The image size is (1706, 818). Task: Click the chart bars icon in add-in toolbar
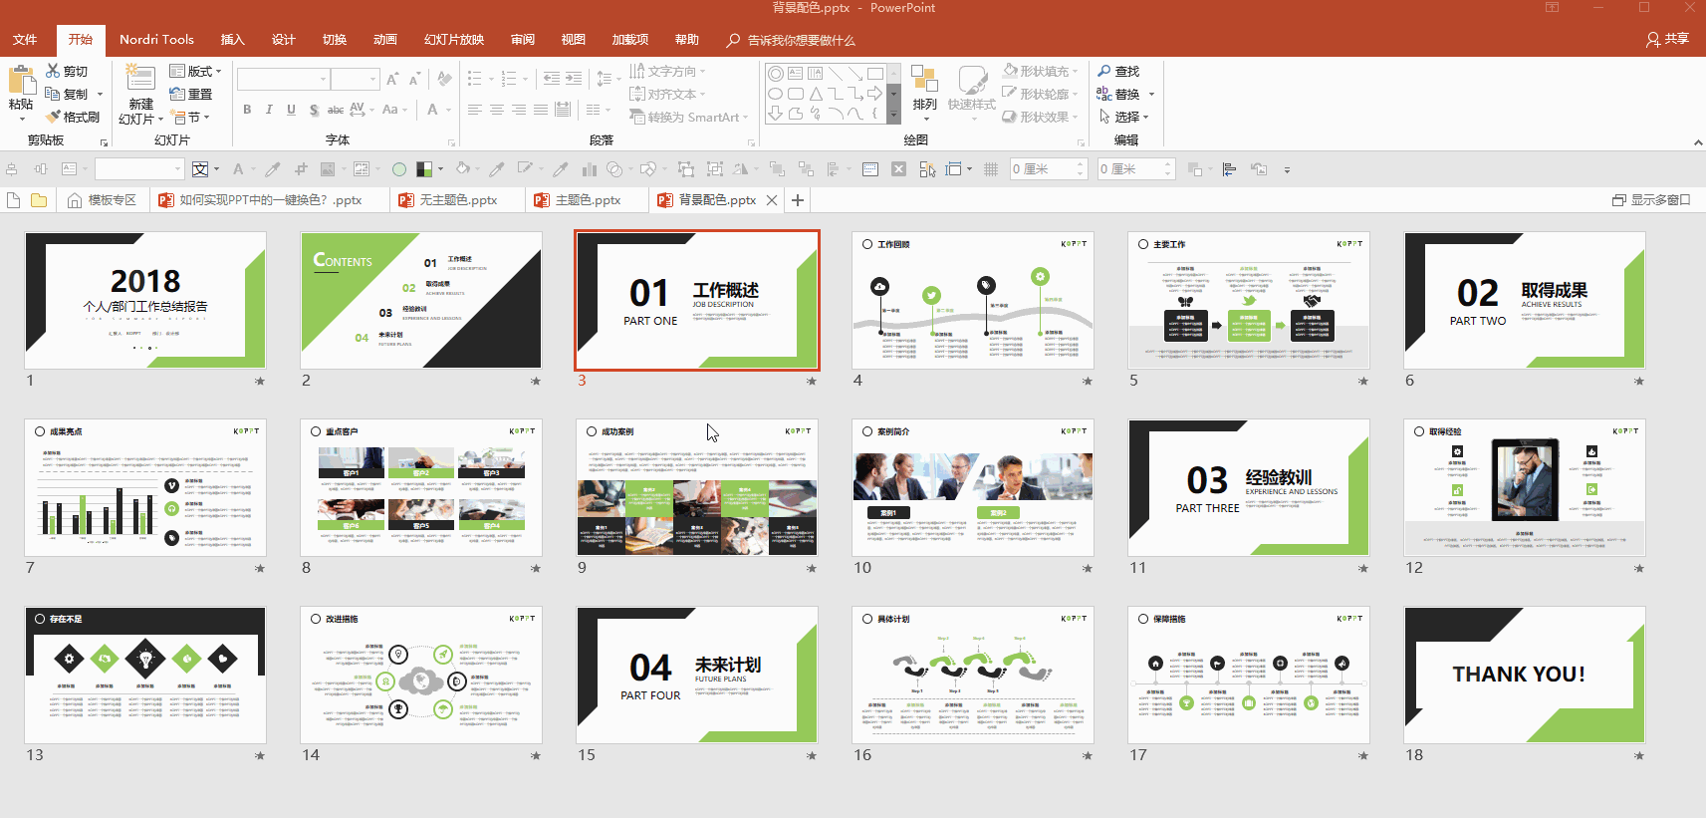[589, 169]
